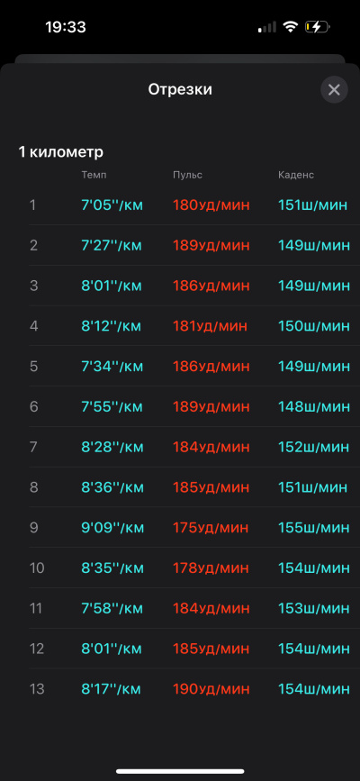The image size is (360, 781).
Task: Select split 4 pace 8'12''/км
Action: pyautogui.click(x=112, y=326)
